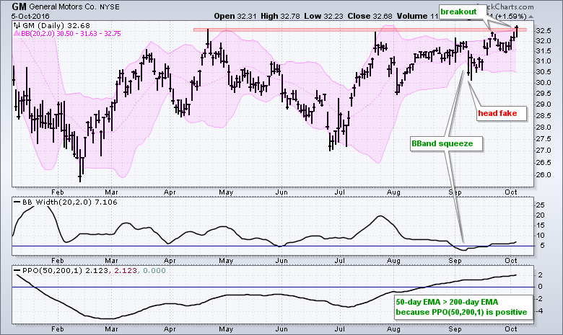Click the 15 label on BB Width axis
This screenshot has width=563, height=335.
pos(540,225)
